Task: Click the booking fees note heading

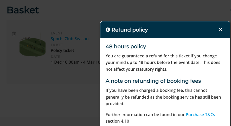Action: coord(153,81)
